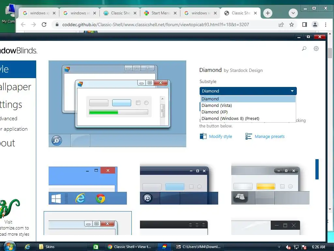Image resolution: width=334 pixels, height=251 pixels.
Task: Select the black titlebar style thumbnail
Action: (174, 227)
